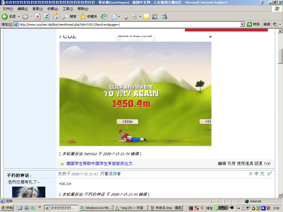This screenshot has width=283, height=212.
Task: Expand the mail button dropdown arrow
Action: click(x=119, y=17)
